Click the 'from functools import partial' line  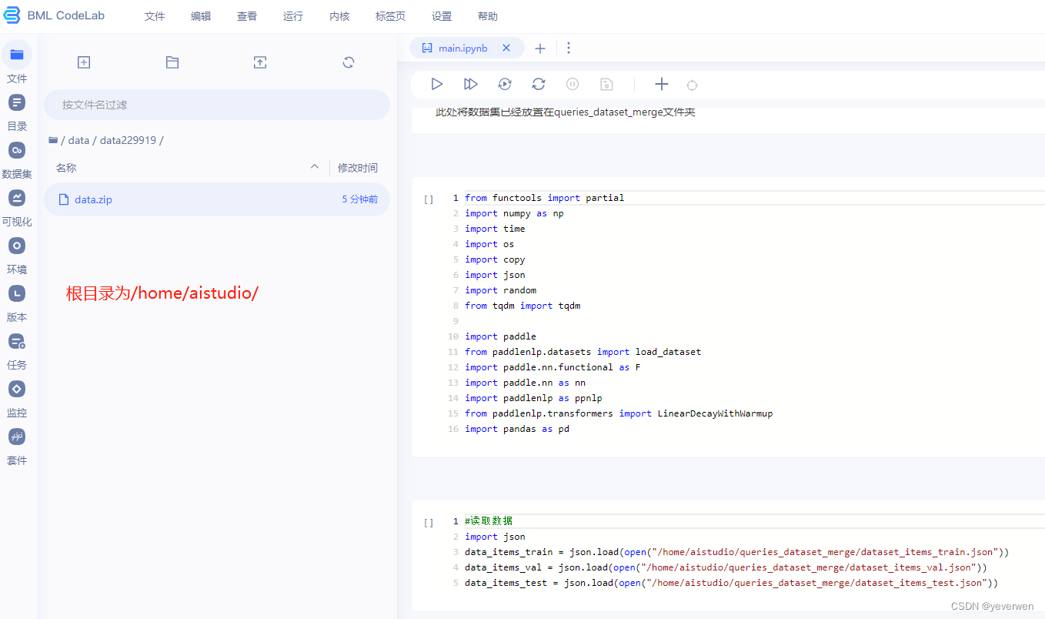tap(545, 198)
